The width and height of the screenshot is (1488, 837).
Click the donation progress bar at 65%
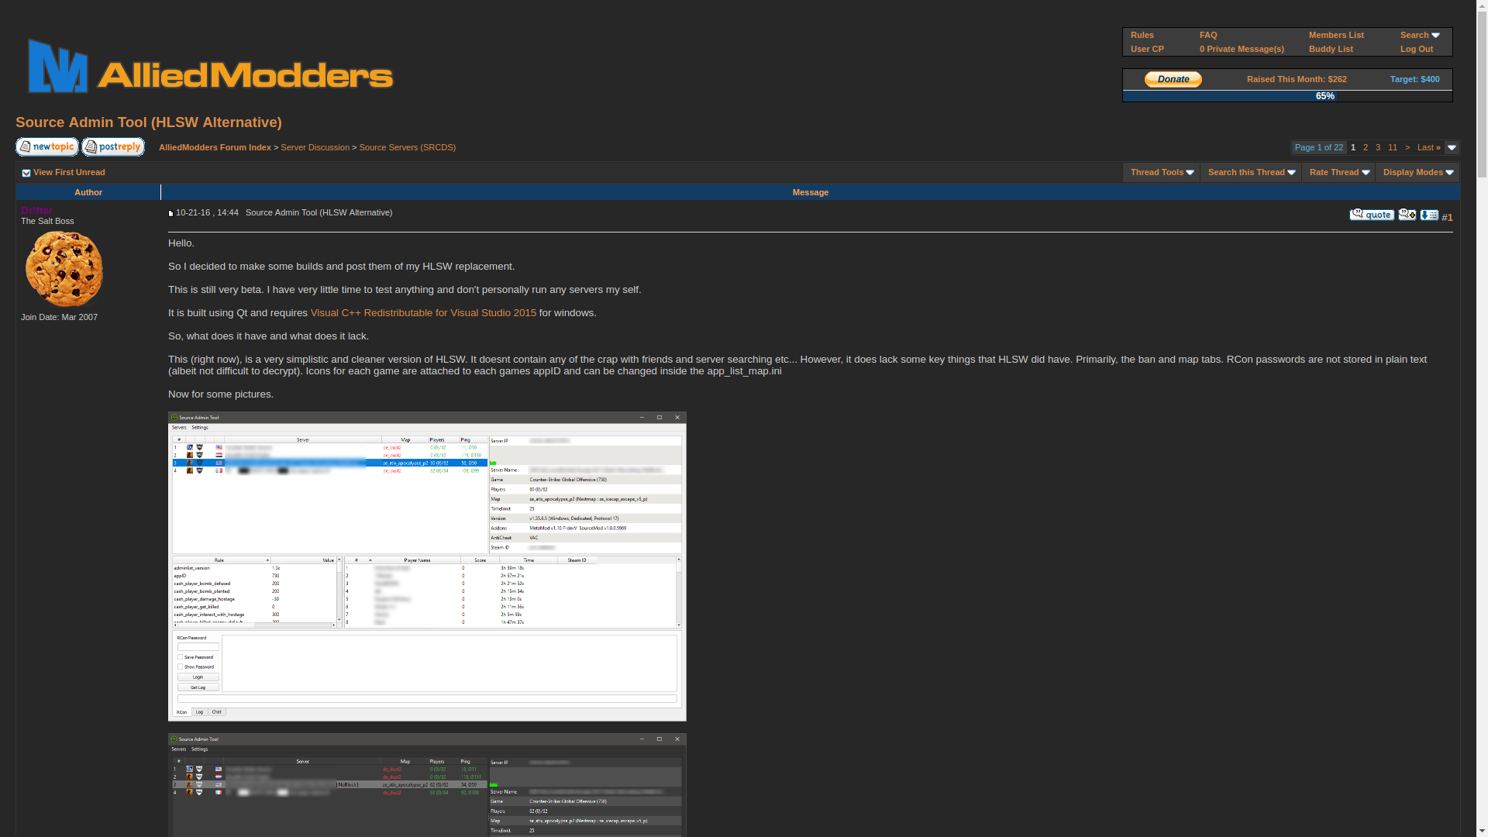pos(1287,96)
